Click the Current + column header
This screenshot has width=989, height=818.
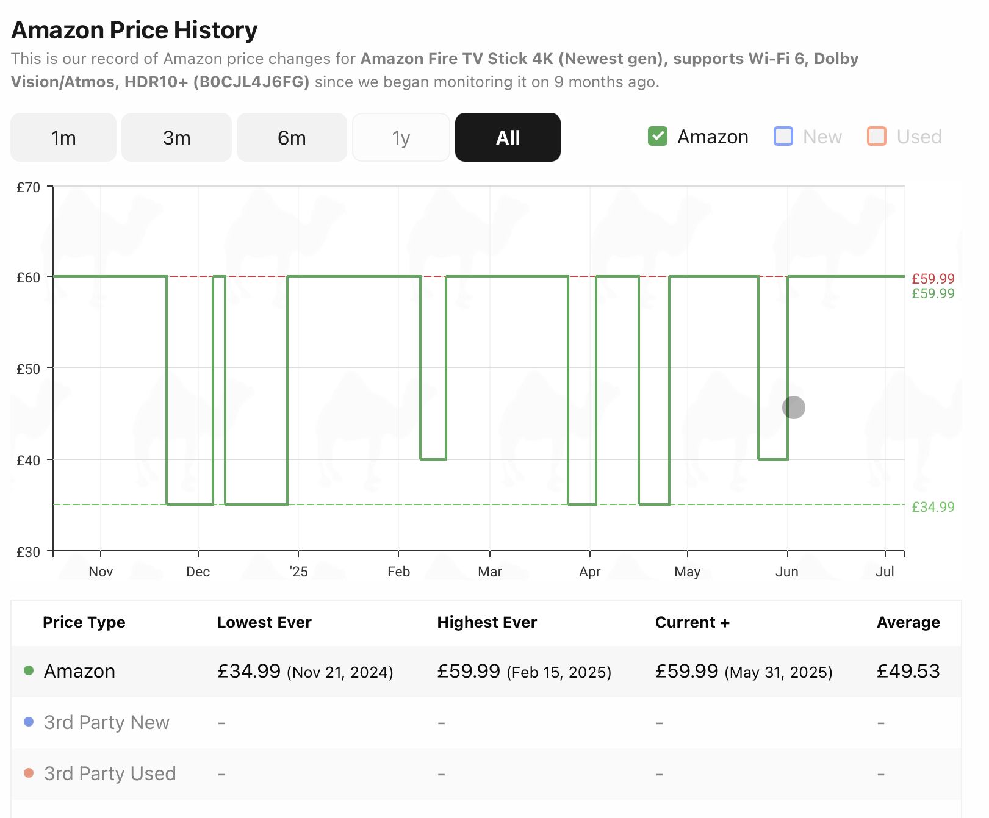(692, 622)
